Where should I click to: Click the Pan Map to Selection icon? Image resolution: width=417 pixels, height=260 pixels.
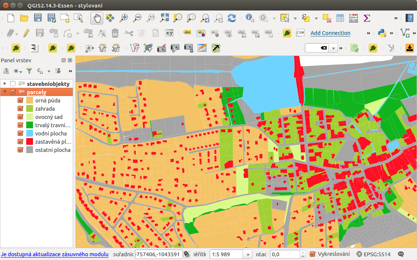pos(110,18)
